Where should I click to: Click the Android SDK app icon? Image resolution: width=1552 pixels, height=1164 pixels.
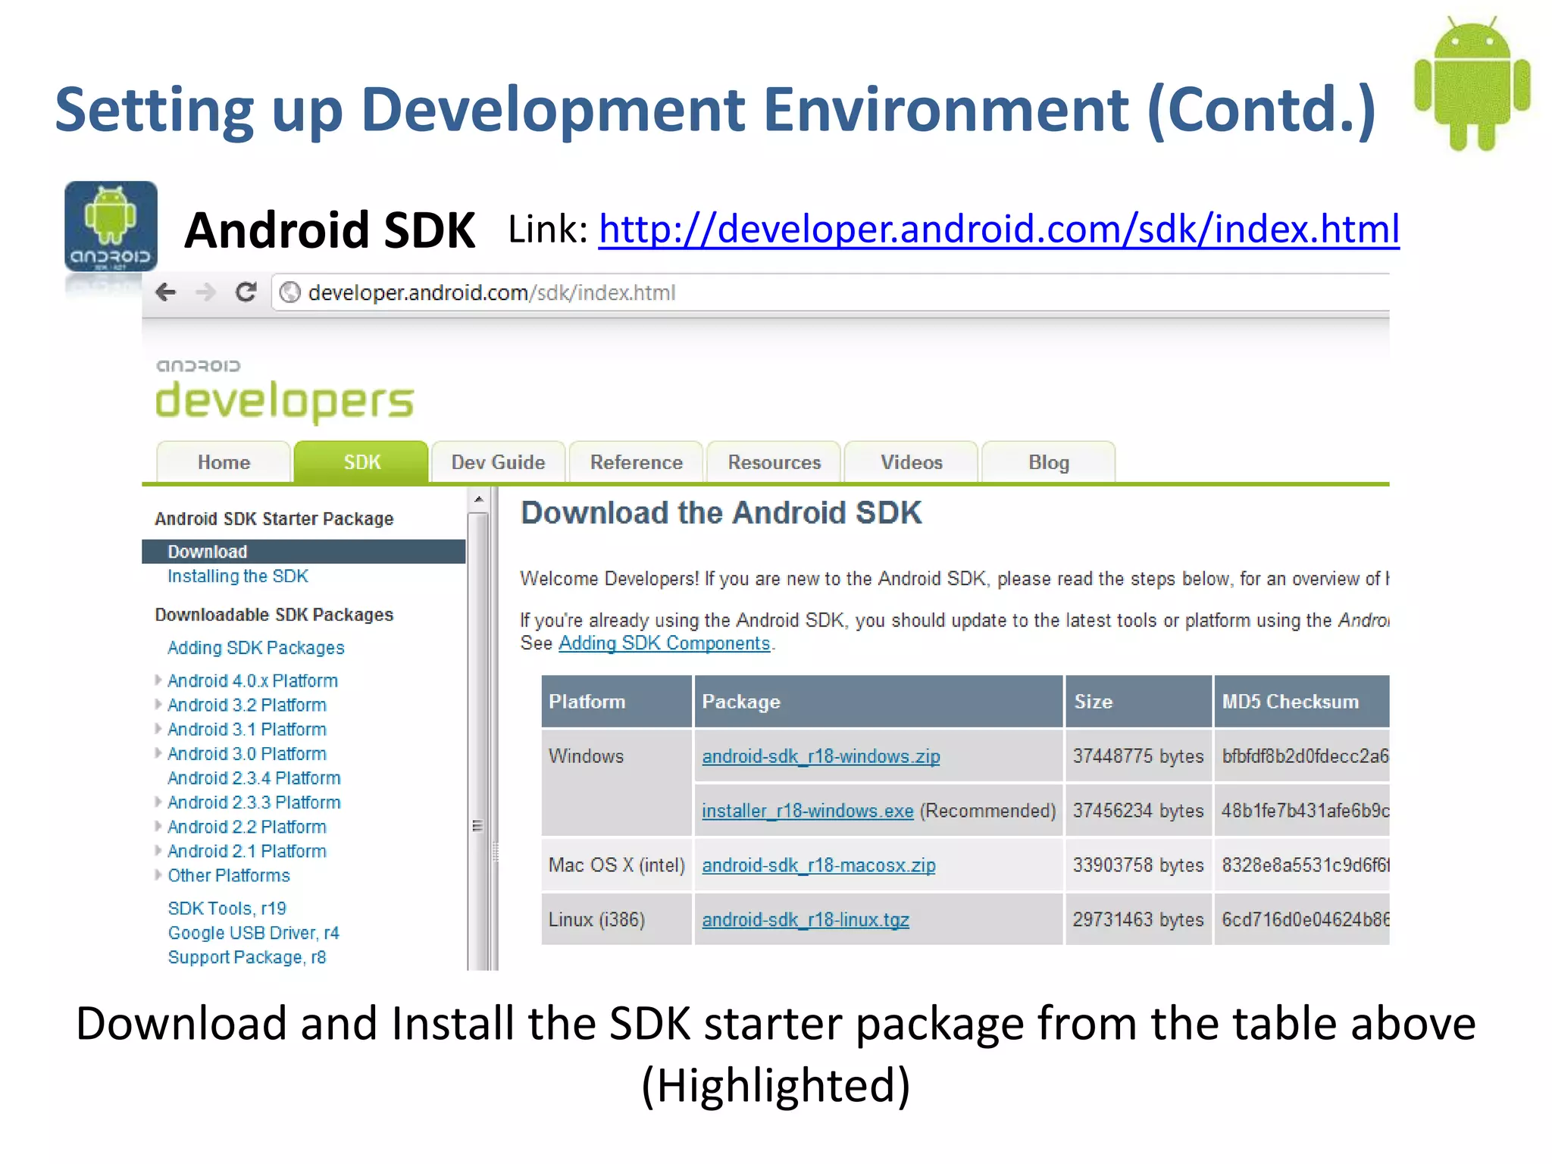click(111, 227)
